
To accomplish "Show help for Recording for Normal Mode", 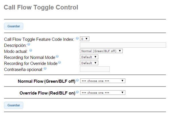I will [57, 56].
